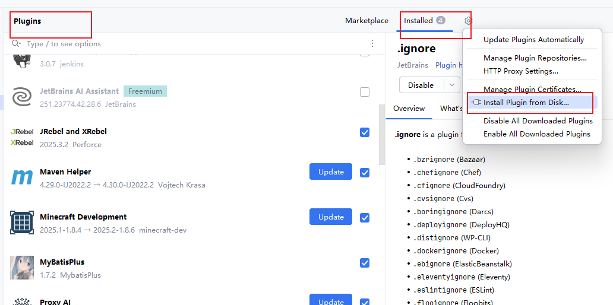613x305 pixels.
Task: Focus the plugin search text field
Action: (190, 43)
